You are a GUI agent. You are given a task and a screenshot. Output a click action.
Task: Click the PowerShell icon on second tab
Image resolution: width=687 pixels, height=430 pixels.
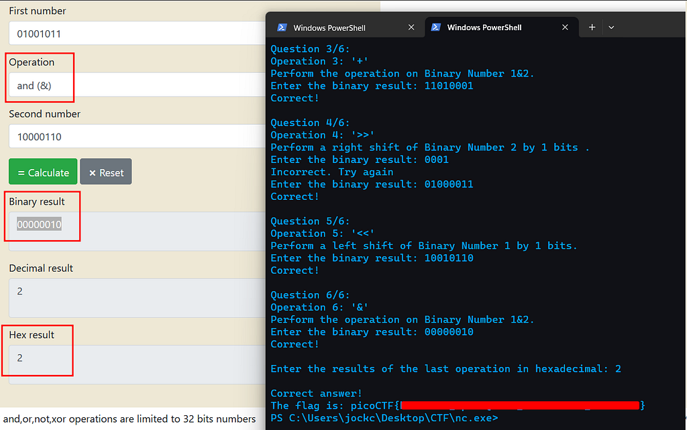tap(435, 27)
